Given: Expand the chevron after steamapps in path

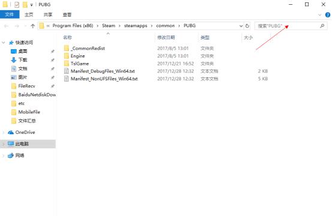Looking at the screenshot, I should click(152, 26).
